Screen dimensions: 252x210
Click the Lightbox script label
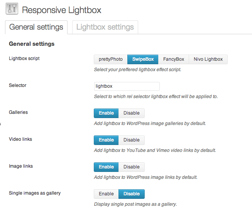pyautogui.click(x=24, y=58)
